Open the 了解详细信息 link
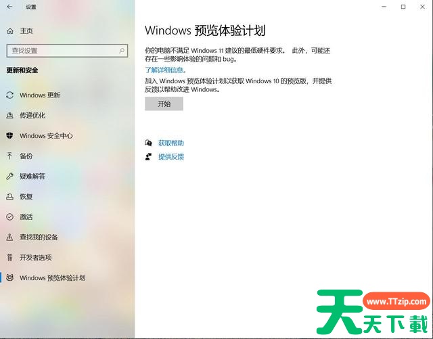The width and height of the screenshot is (433, 339). pyautogui.click(x=165, y=70)
